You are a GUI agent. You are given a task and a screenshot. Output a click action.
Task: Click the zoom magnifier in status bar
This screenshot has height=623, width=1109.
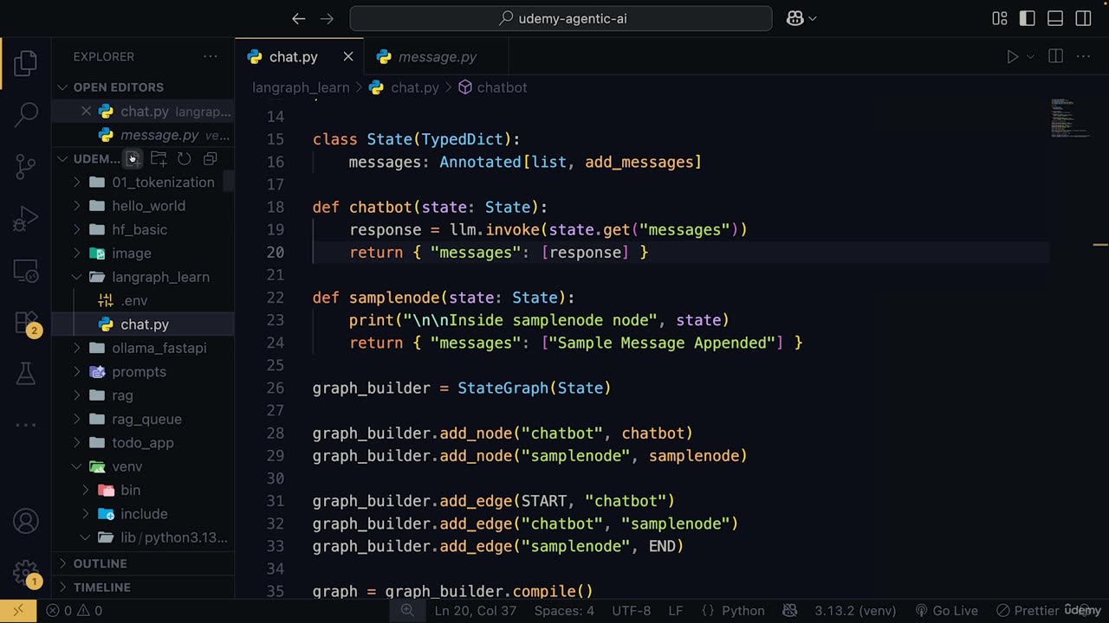point(407,611)
